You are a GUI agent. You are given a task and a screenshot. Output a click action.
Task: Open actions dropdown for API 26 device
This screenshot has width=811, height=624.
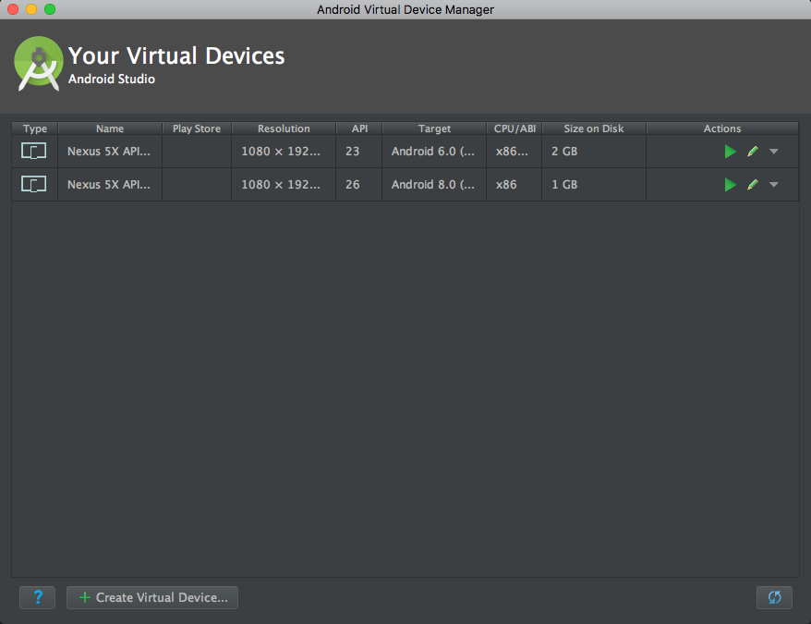(774, 185)
